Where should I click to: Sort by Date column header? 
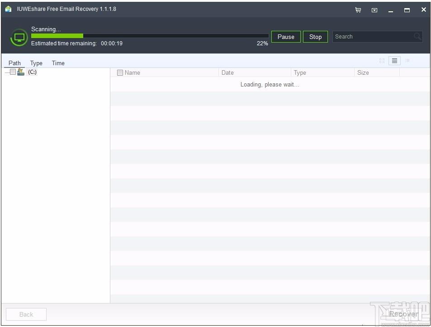tap(255, 72)
